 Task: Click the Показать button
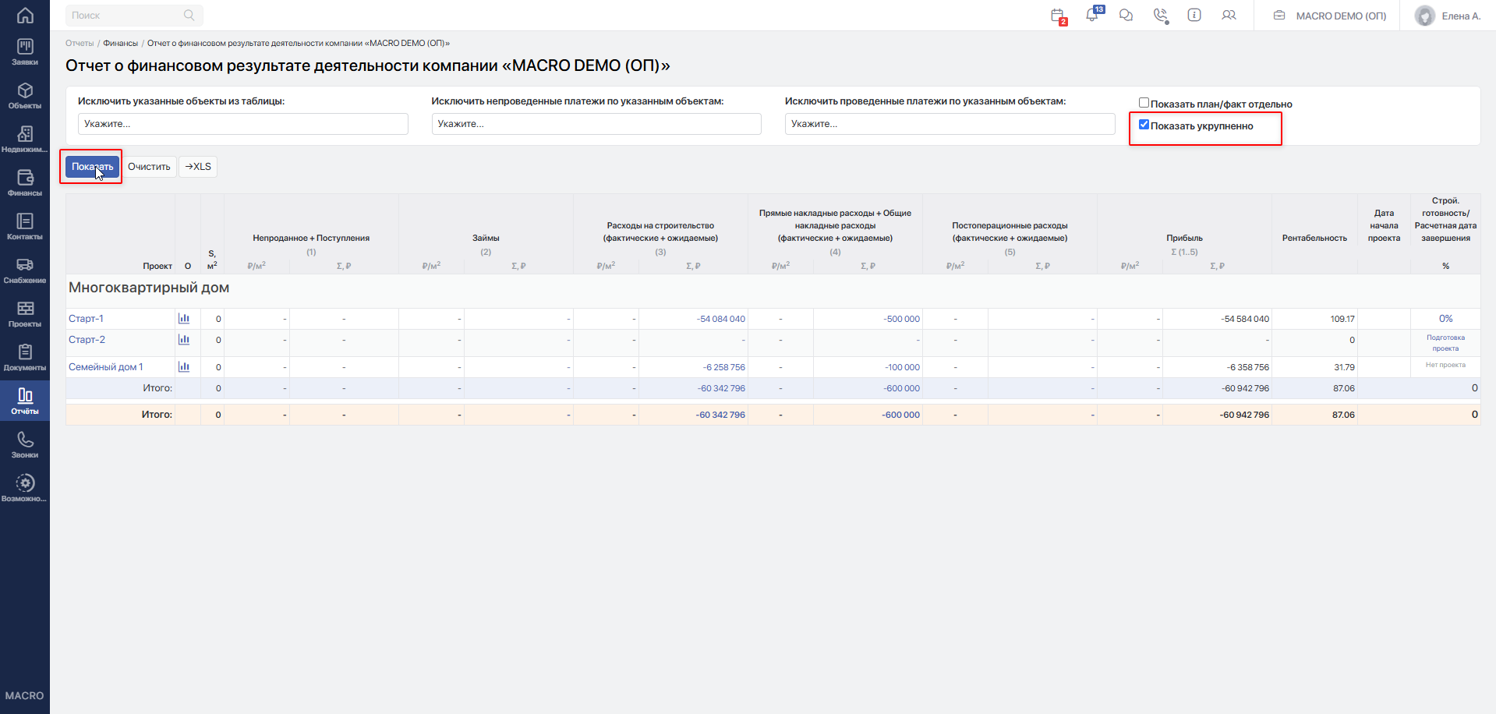[x=92, y=167]
